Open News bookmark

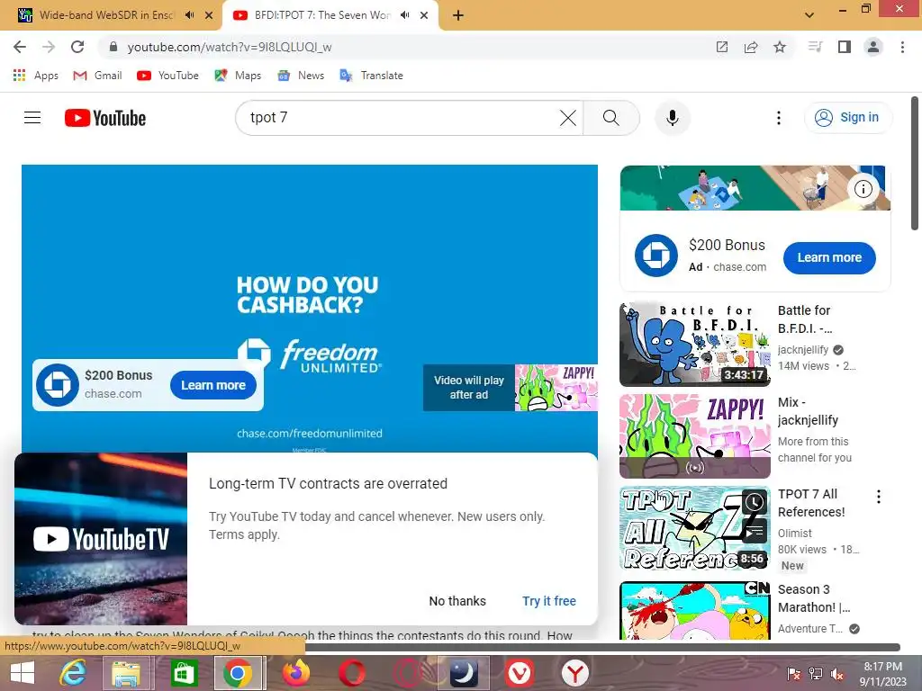(x=301, y=76)
